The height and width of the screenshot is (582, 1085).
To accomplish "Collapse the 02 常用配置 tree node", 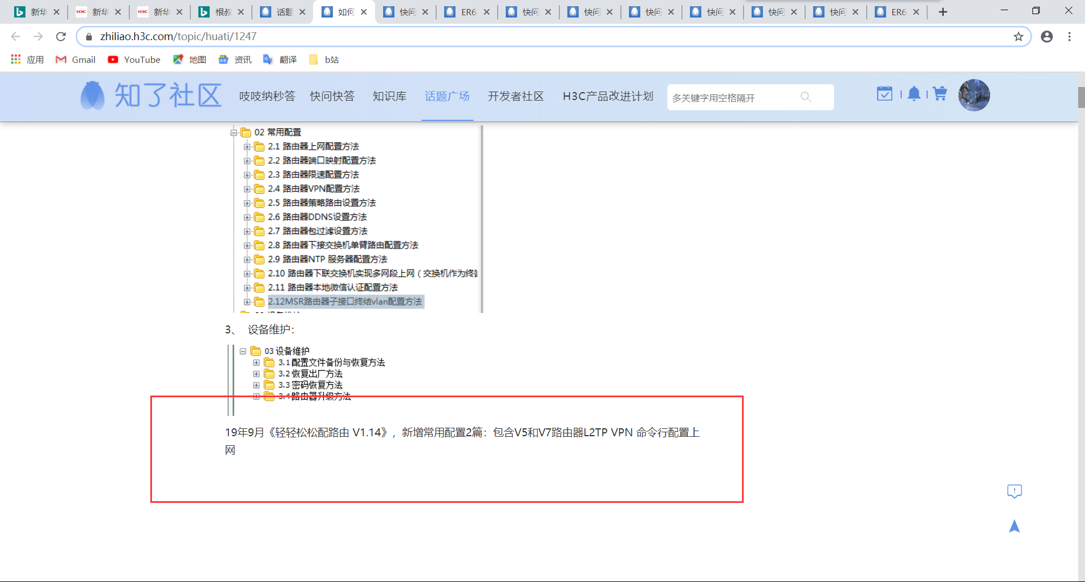I will coord(233,133).
